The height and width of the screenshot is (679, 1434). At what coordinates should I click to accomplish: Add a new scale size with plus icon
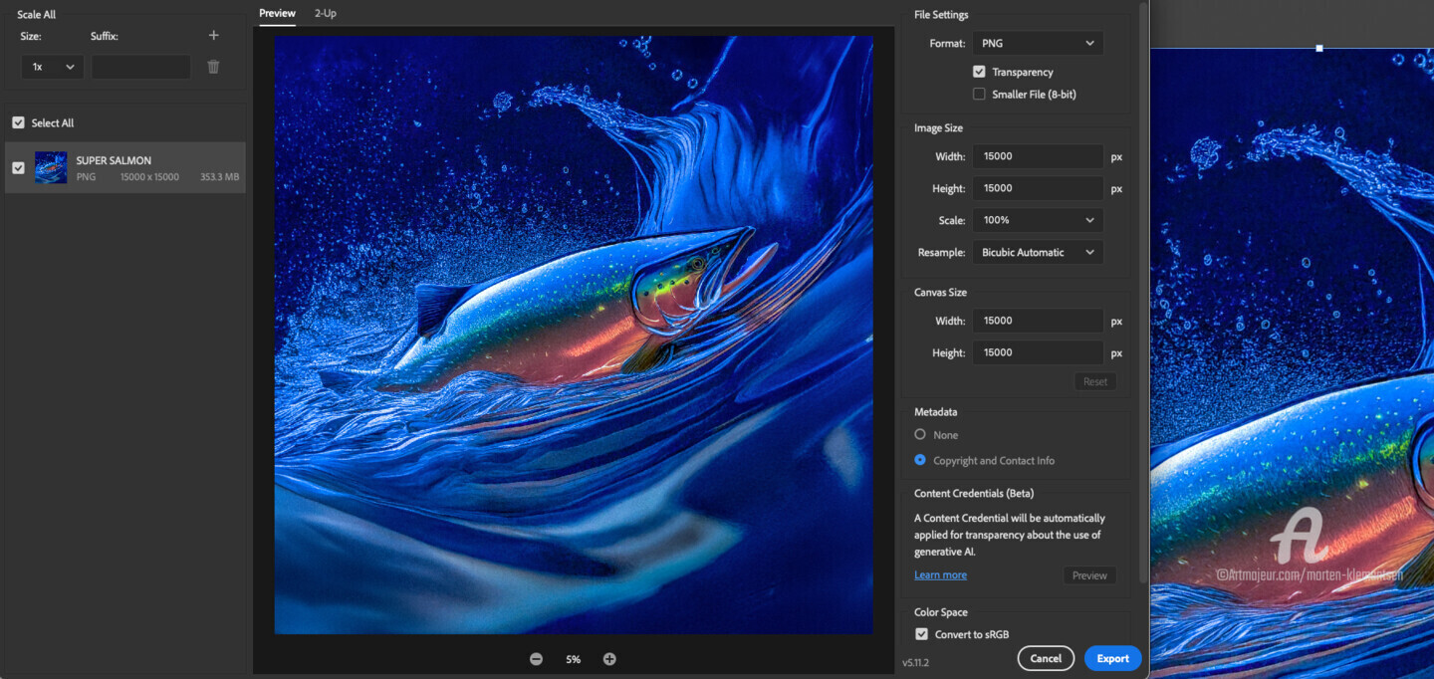[213, 36]
